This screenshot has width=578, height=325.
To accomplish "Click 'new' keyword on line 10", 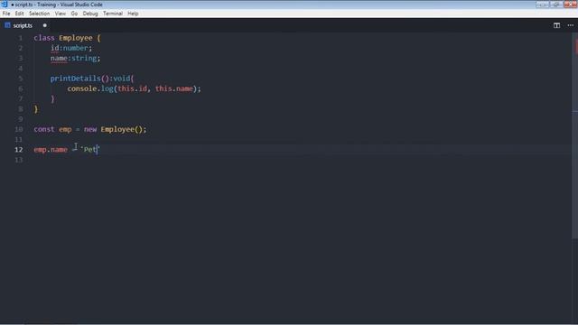I will tap(90, 129).
